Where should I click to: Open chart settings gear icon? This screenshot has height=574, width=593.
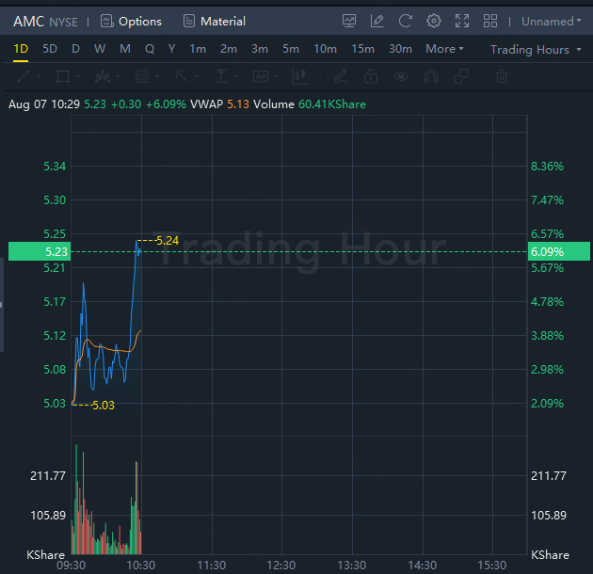point(434,21)
